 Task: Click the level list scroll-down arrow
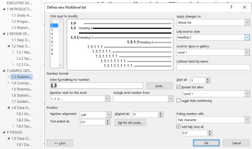click(x=61, y=65)
